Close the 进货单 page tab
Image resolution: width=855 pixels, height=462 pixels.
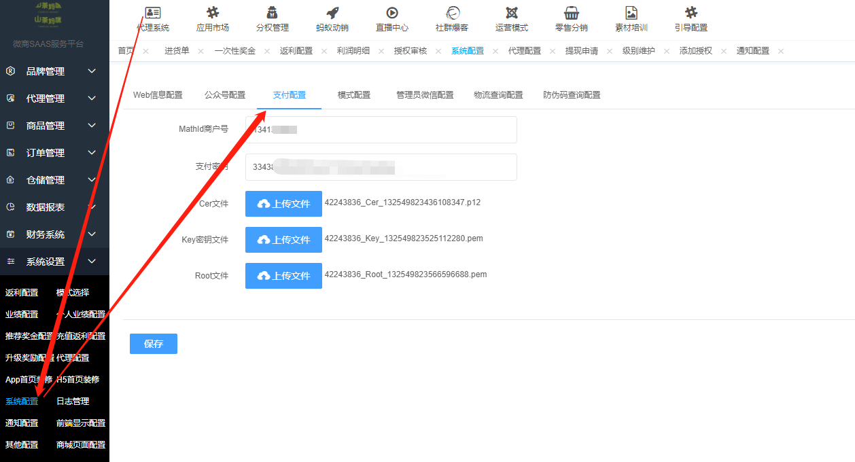pyautogui.click(x=203, y=52)
